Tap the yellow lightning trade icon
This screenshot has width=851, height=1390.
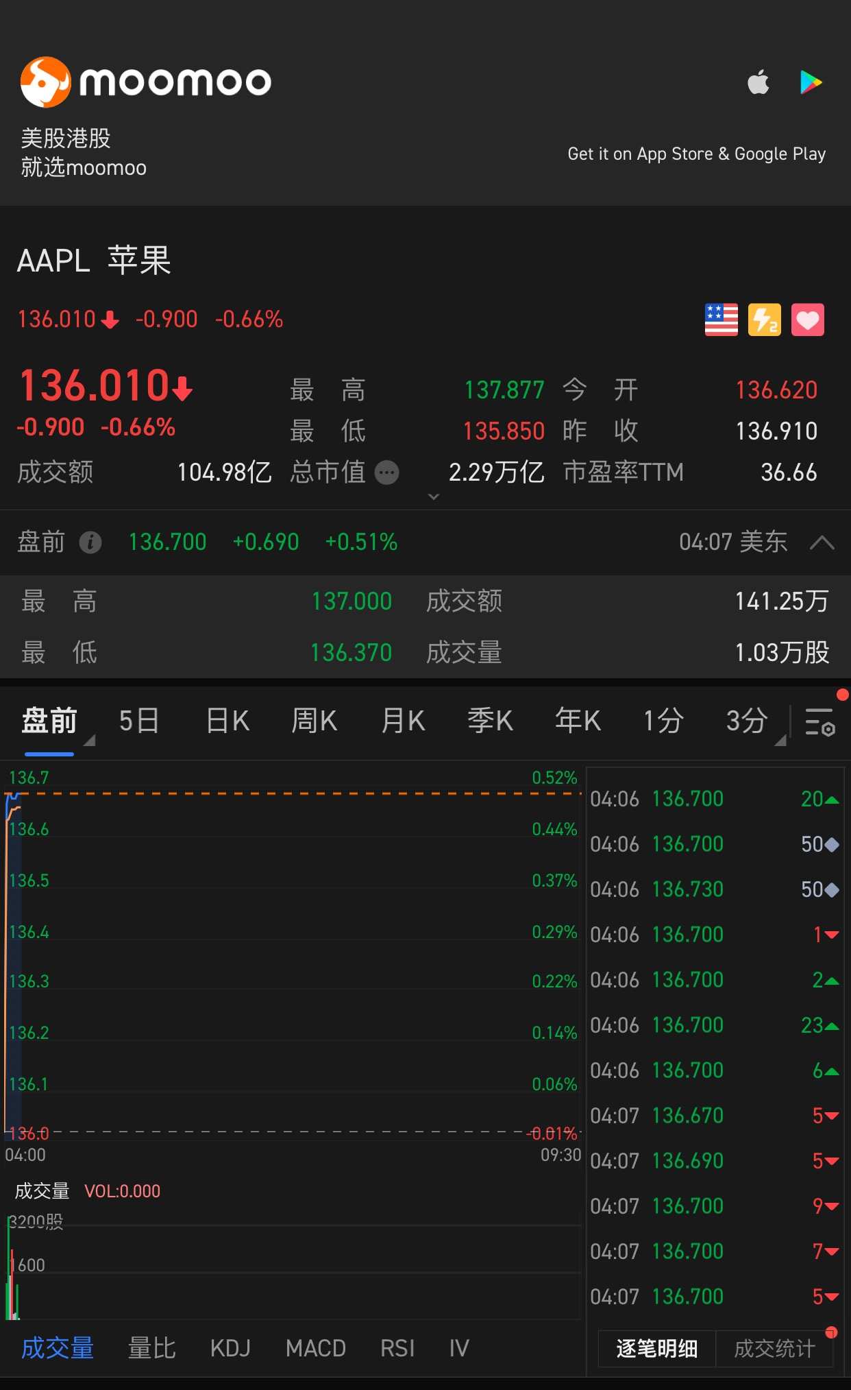pos(765,320)
